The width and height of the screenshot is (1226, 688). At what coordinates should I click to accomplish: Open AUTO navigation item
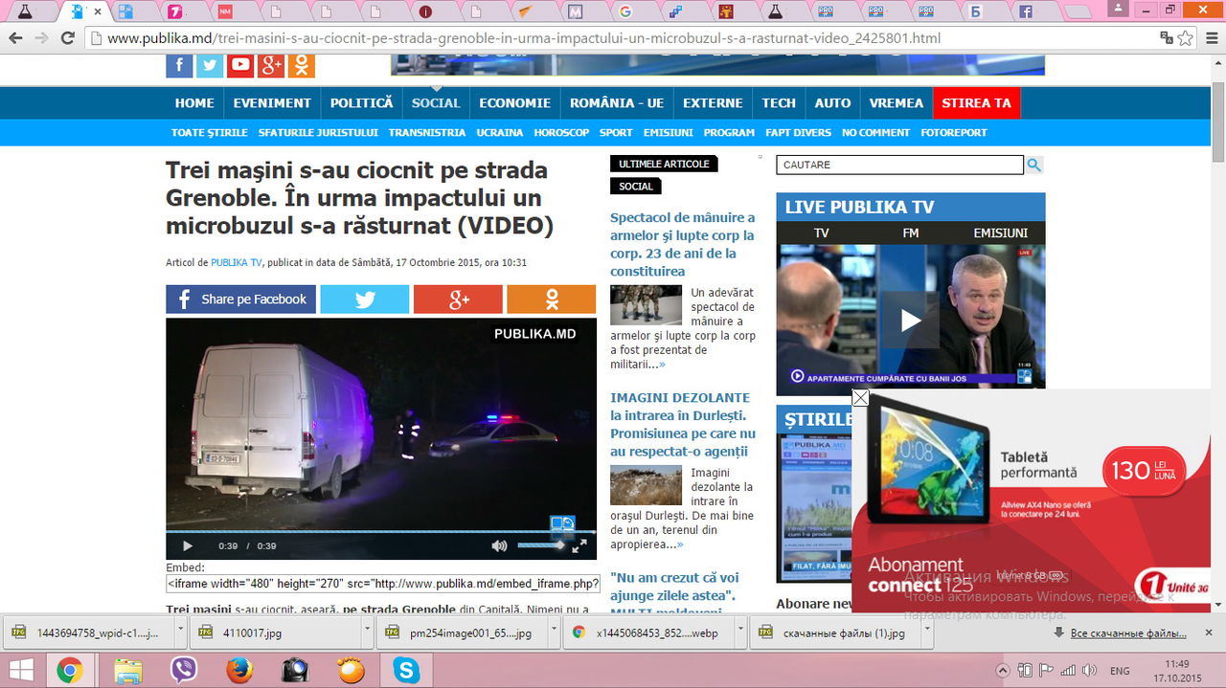832,103
